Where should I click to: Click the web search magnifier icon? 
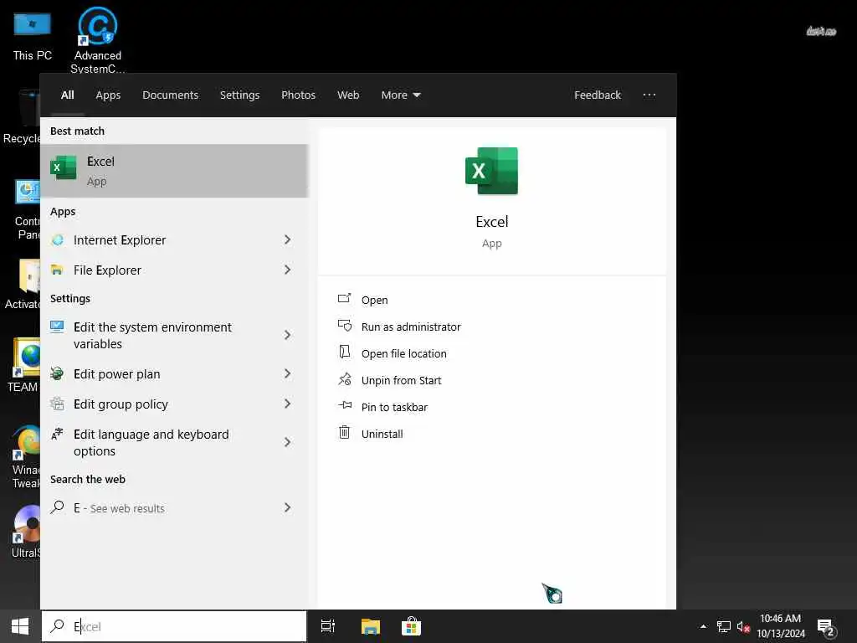pos(57,507)
